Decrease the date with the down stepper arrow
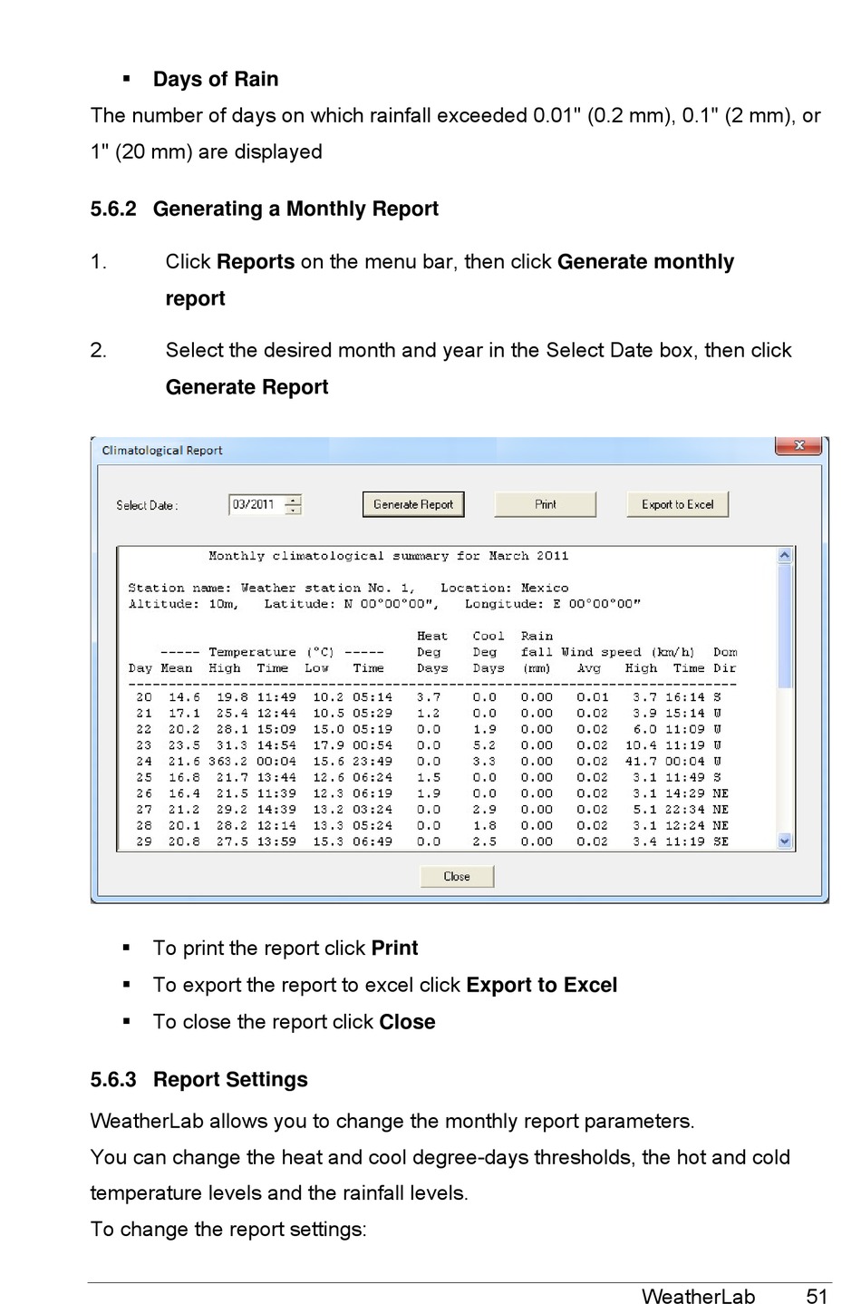Screen dimensions: 861x1304 click(x=294, y=510)
